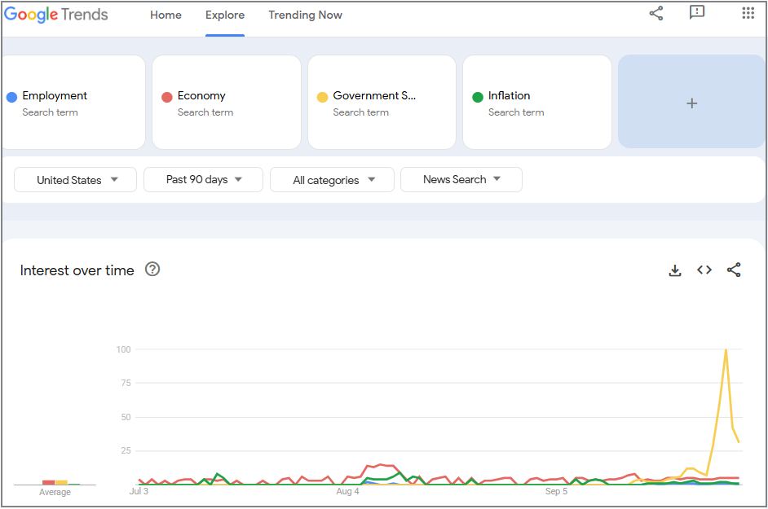
Task: Open help icon beside Interest over time
Action: [152, 270]
